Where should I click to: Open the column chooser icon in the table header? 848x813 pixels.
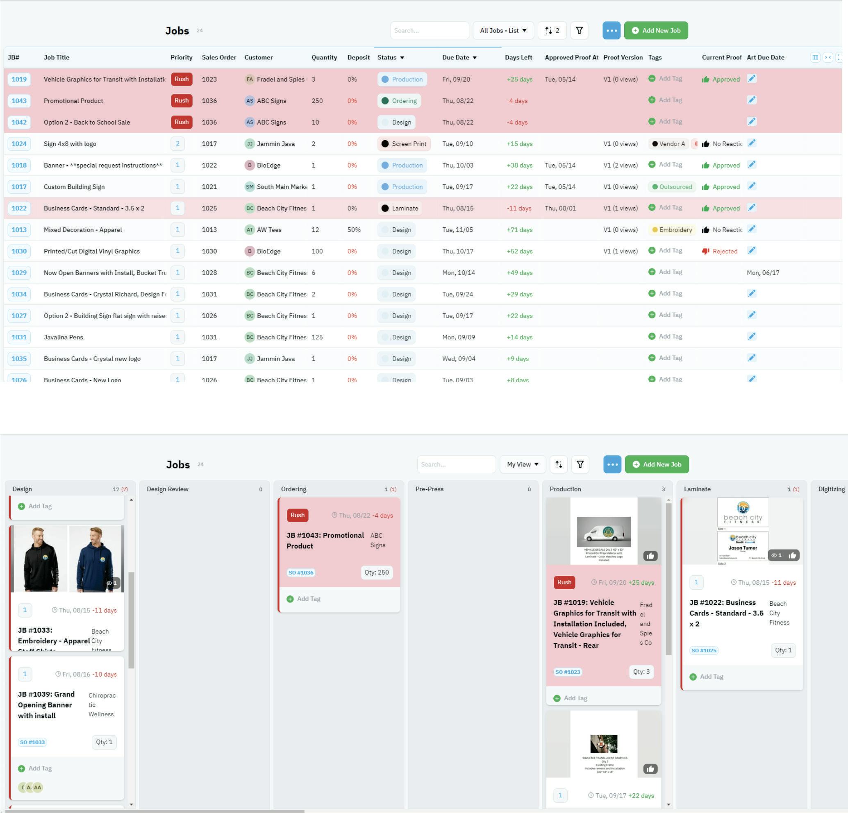tap(815, 57)
